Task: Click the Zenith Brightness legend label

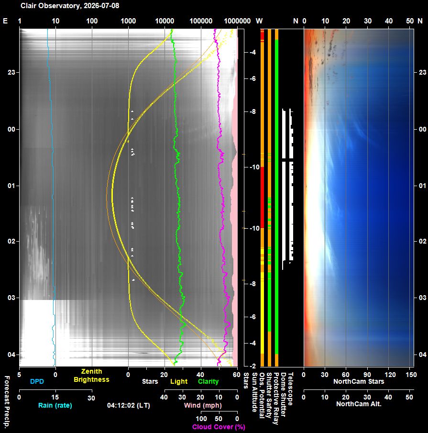Action: [91, 376]
